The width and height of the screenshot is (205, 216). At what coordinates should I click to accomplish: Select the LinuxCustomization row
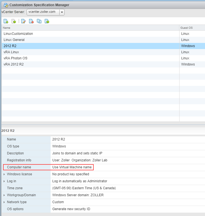[x=103, y=34]
